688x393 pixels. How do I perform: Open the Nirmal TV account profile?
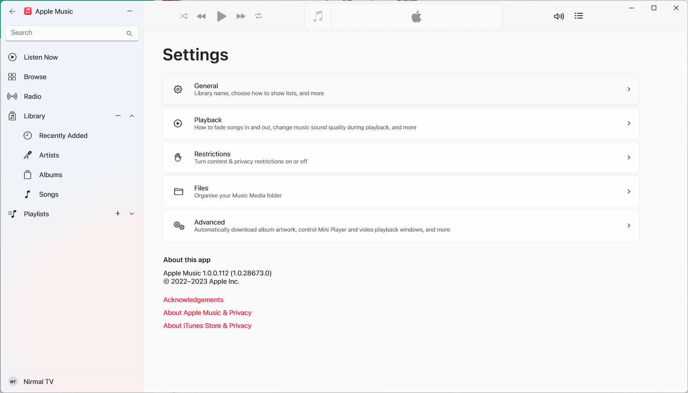(x=72, y=382)
